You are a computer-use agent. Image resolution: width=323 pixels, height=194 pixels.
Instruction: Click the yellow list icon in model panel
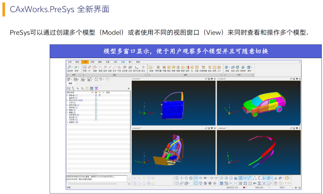coord(87,89)
